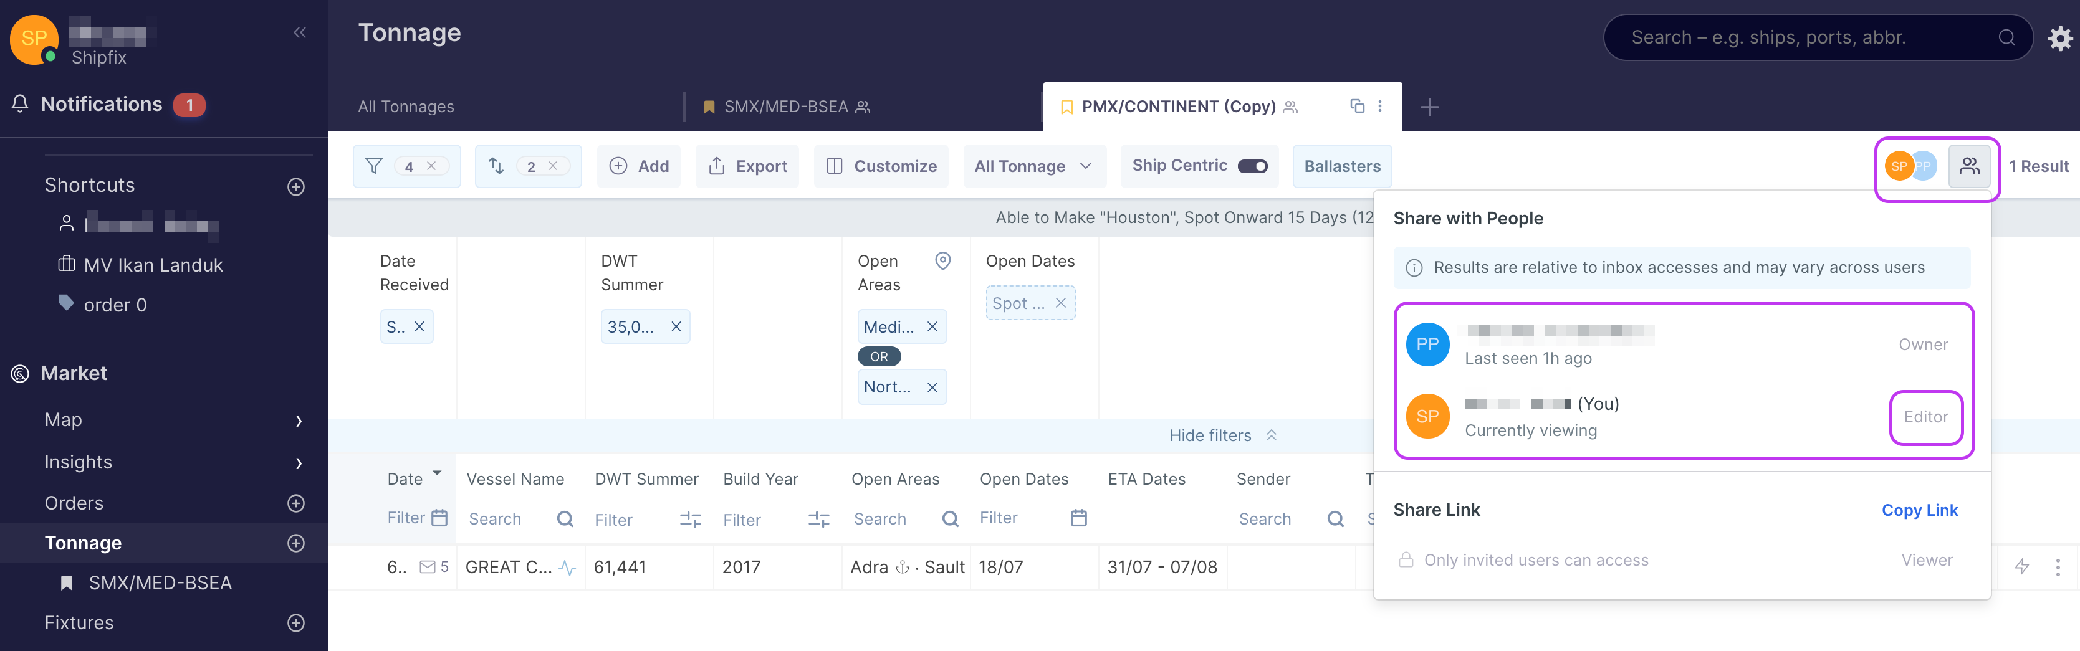Click Copy Link in share panel
This screenshot has height=651, width=2080.
coord(1919,510)
